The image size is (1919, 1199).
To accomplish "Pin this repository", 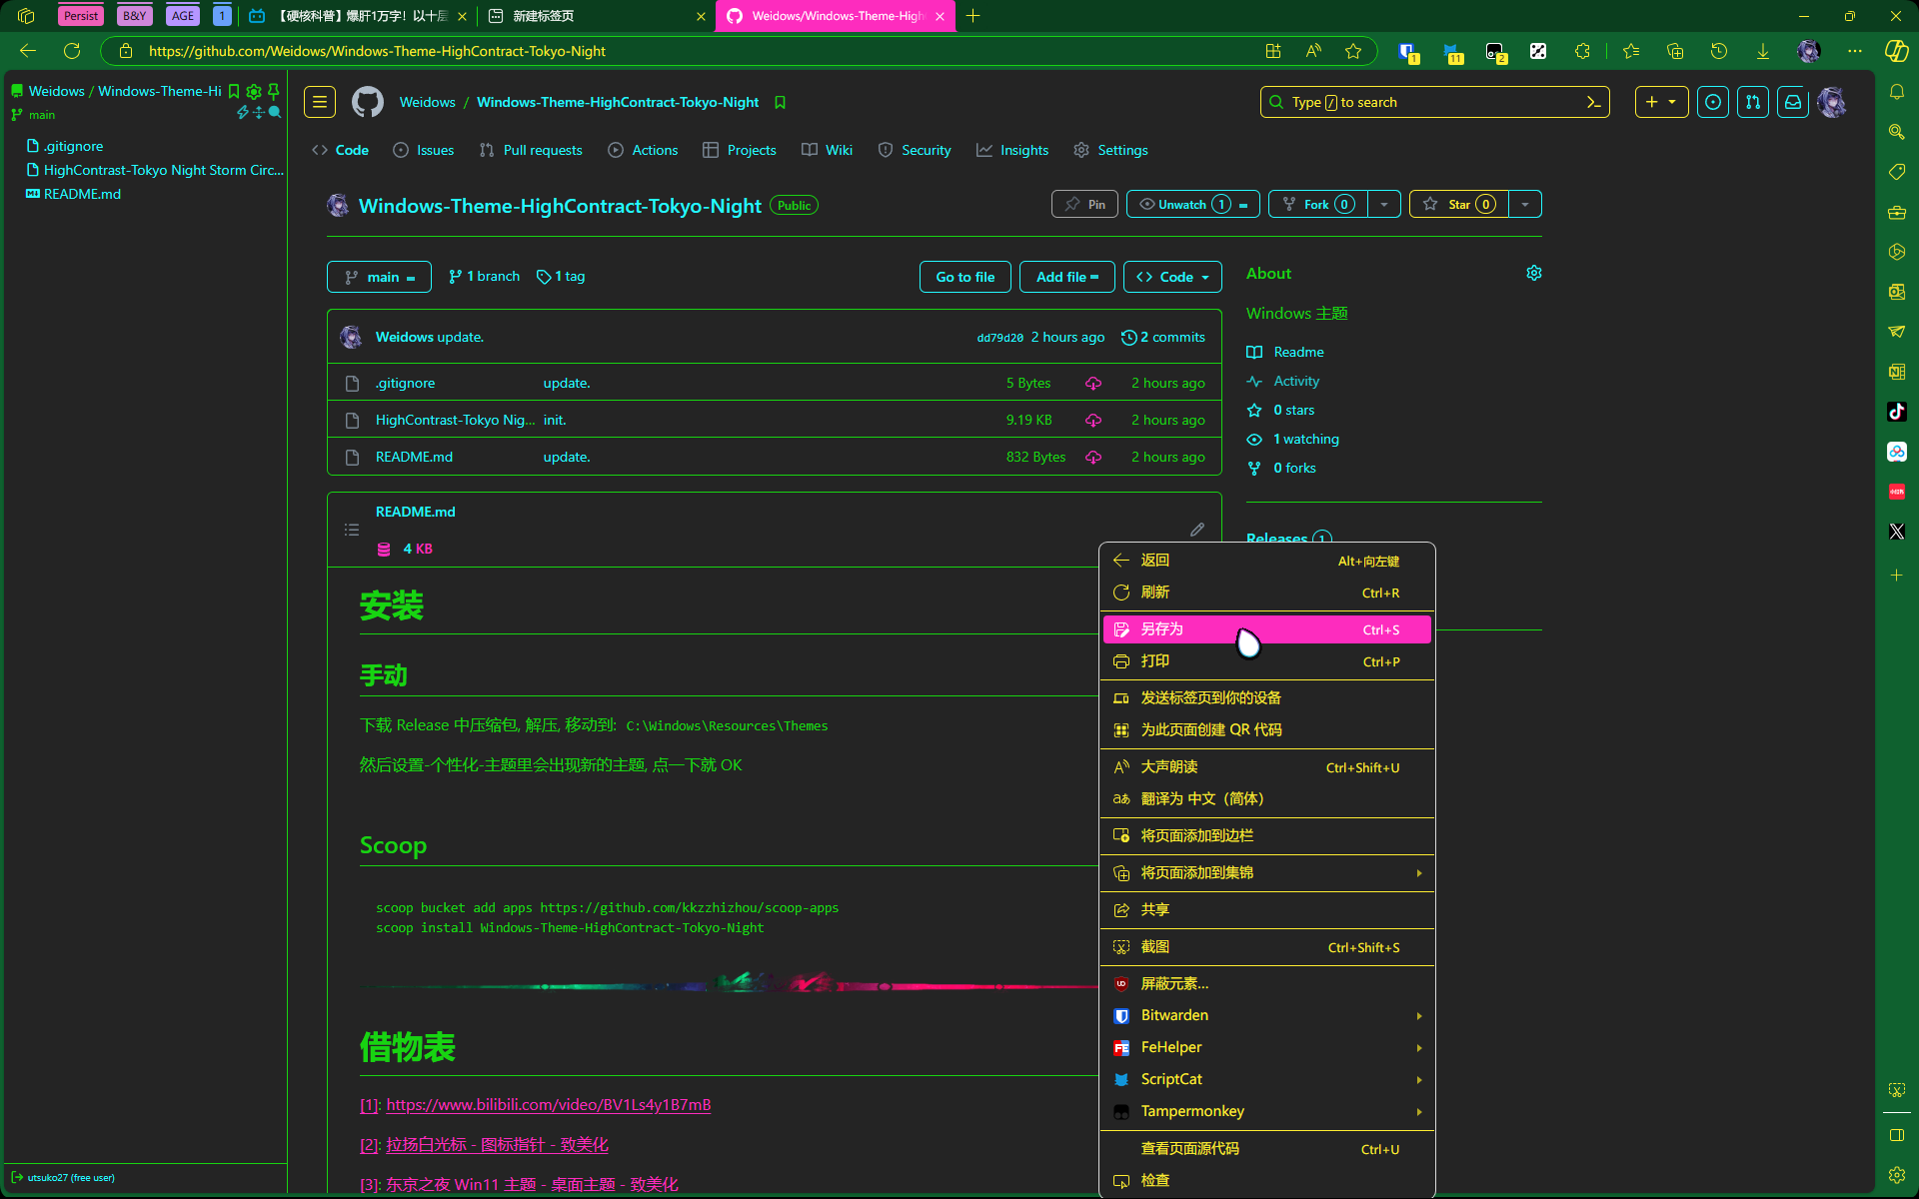I will point(1084,204).
